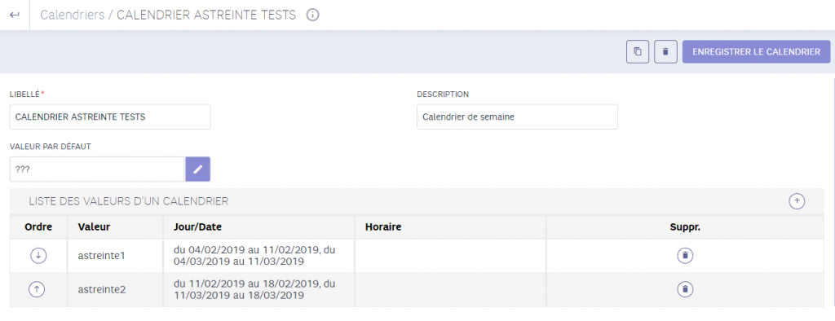Viewport: 835px width, 321px height.
Task: Click the Horaire cell of astreinte2
Action: (x=450, y=289)
